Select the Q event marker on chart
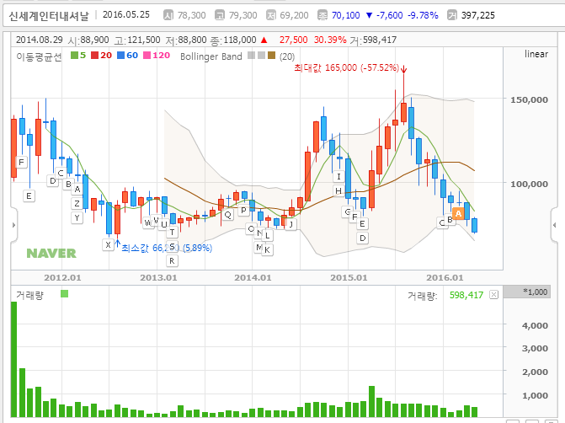This screenshot has width=565, height=423. point(227,214)
